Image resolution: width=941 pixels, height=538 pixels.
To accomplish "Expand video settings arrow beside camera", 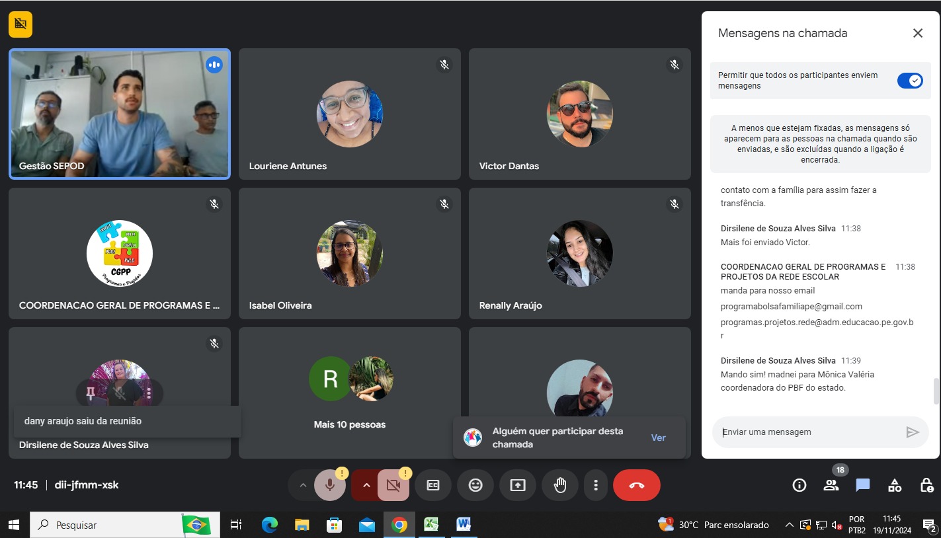I will 366,485.
